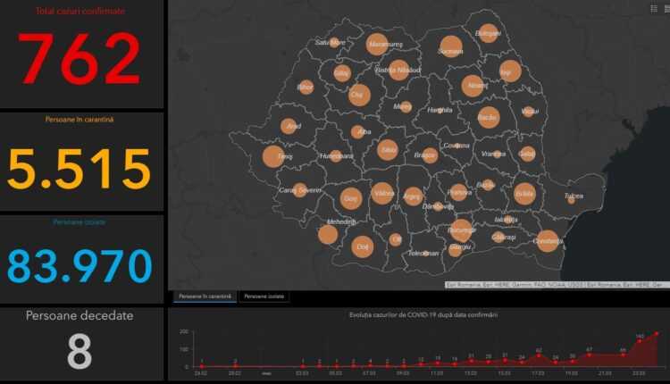670x384 pixels.
Task: Select the Constanța county case bubble
Action: point(548,240)
